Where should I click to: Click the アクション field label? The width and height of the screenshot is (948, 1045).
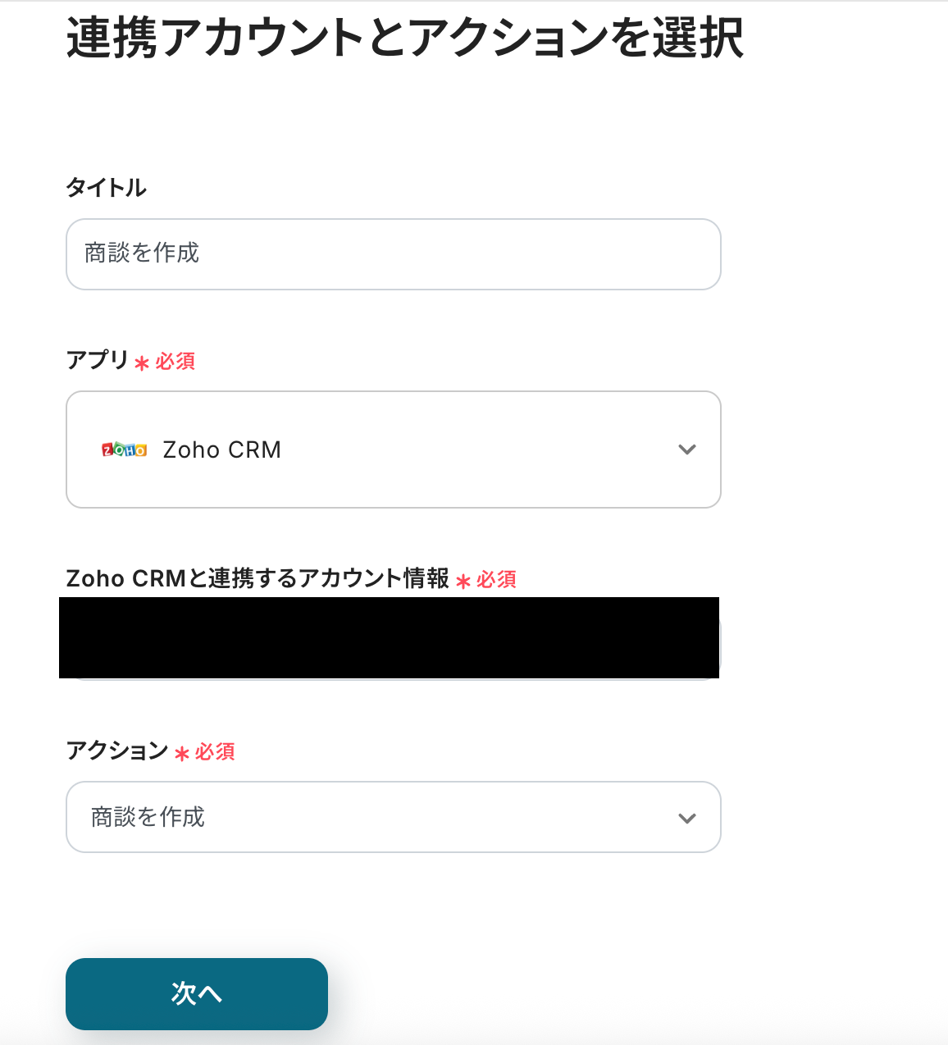point(117,751)
